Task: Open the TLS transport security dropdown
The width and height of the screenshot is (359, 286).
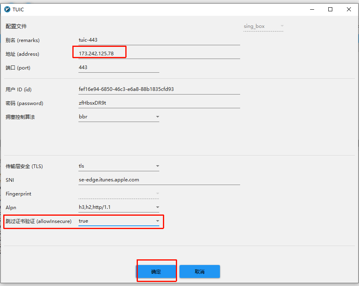Action: click(x=157, y=166)
